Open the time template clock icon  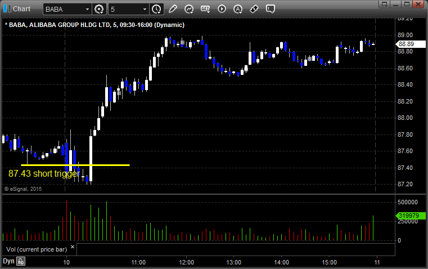click(x=157, y=9)
